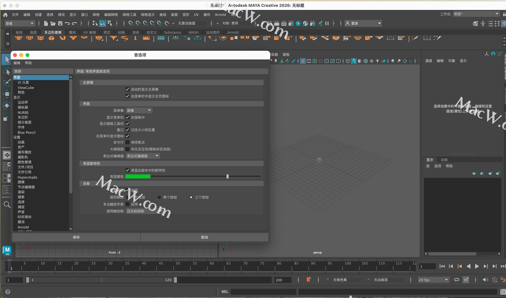Image resolution: width=506 pixels, height=298 pixels.
Task: Switch to the 多边形建模 shelf tab
Action: (x=53, y=32)
